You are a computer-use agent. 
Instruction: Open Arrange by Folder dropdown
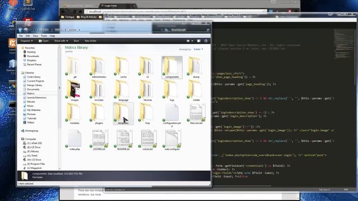coord(198,49)
